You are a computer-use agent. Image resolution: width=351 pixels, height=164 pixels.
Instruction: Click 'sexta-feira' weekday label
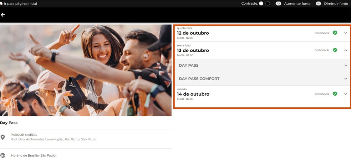184,46
